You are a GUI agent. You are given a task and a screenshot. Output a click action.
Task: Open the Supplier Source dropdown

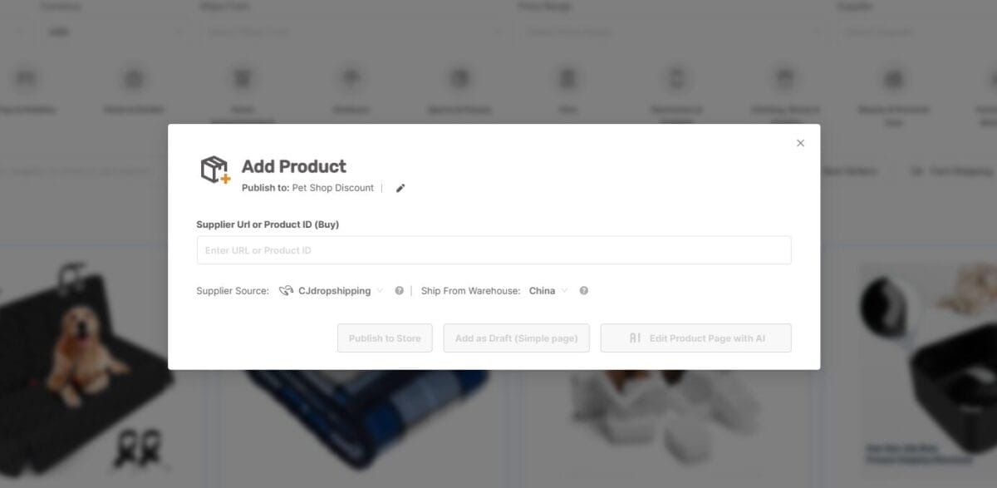click(381, 290)
